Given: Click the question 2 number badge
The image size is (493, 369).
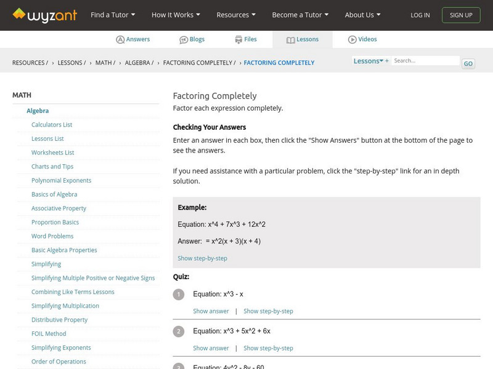Looking at the screenshot, I should pos(179,331).
